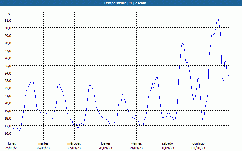Click the 'jueves' day label
The height and width of the screenshot is (151, 242).
106,143
